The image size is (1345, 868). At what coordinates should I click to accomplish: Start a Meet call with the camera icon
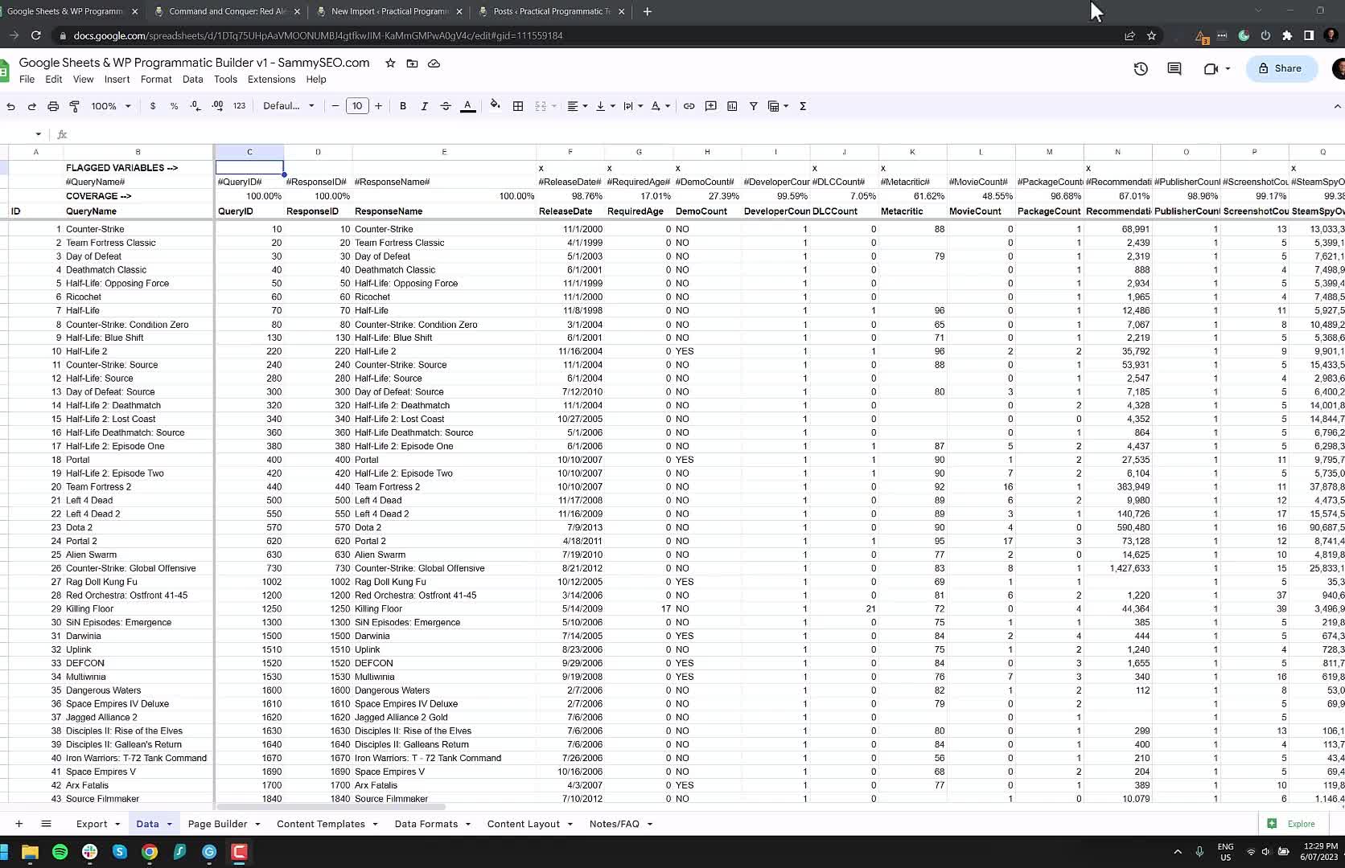click(1211, 68)
